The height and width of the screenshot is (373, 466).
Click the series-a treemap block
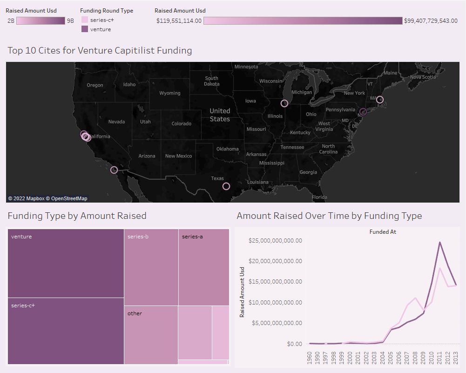[203, 267]
